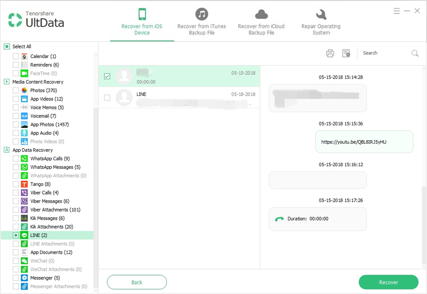Image resolution: width=427 pixels, height=294 pixels.
Task: Select the App Documents icon
Action: pyautogui.click(x=24, y=253)
